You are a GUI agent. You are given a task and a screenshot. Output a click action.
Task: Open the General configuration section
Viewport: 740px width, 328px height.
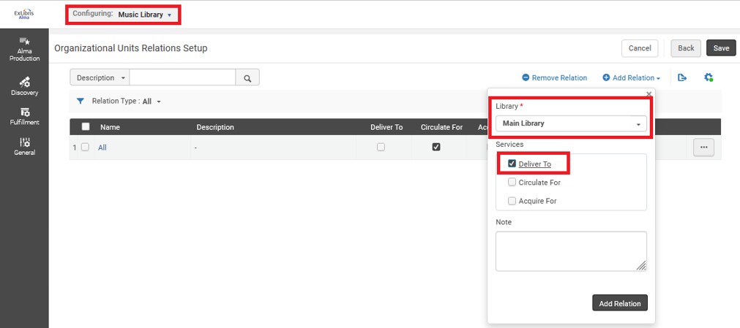pos(25,147)
